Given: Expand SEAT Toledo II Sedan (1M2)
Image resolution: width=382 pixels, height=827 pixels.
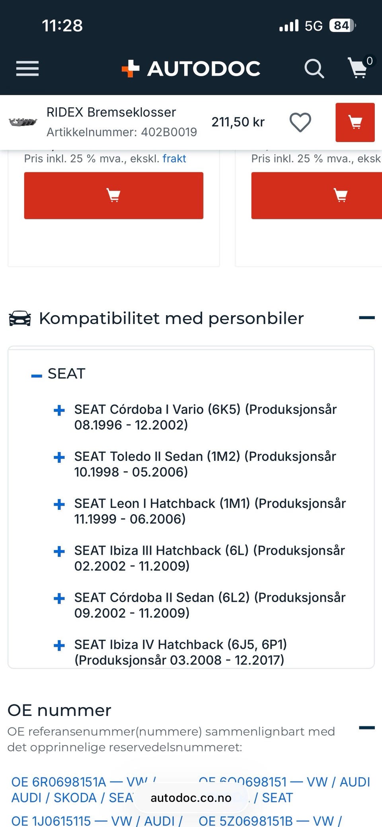Looking at the screenshot, I should (59, 457).
